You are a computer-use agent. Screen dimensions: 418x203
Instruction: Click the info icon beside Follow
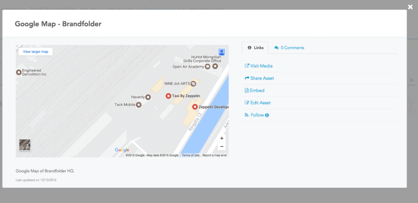click(x=267, y=115)
